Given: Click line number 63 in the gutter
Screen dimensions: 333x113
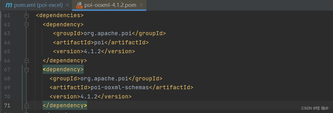Looking at the screenshot, I should click(7, 33).
